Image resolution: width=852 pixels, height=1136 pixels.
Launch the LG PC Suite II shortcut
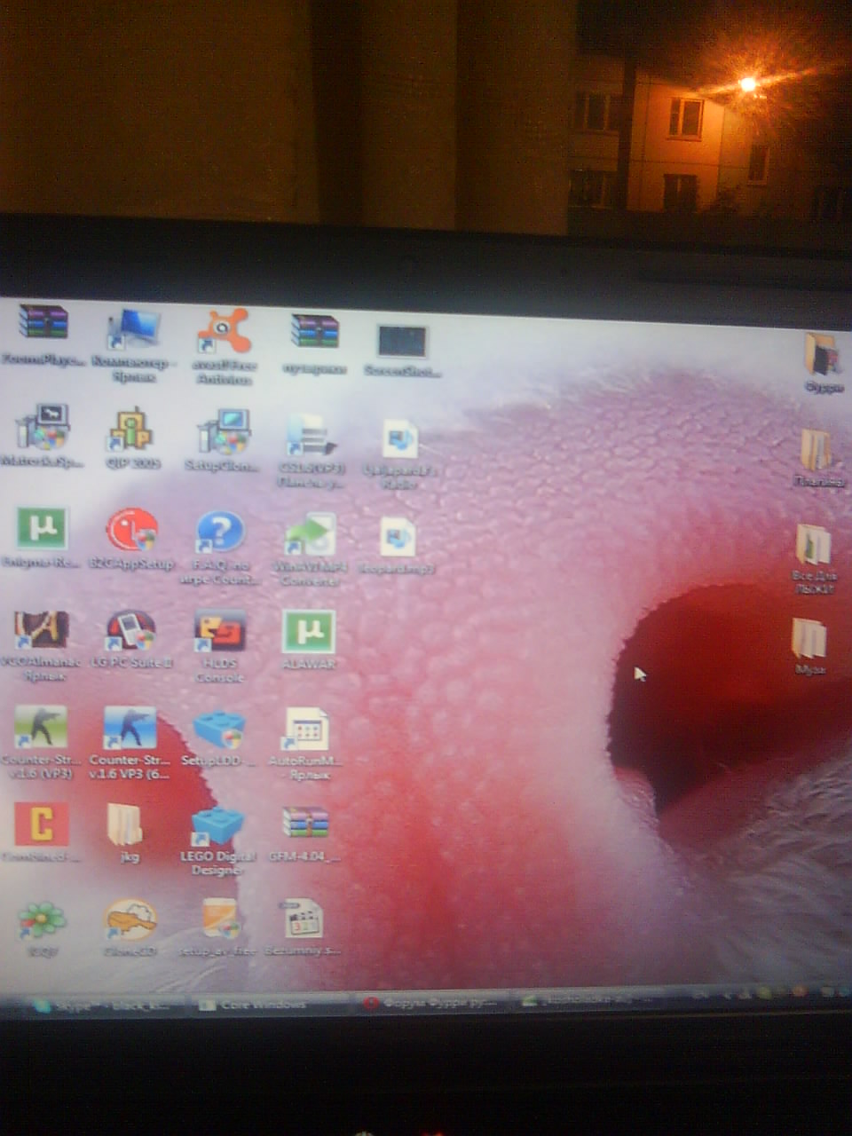(x=131, y=630)
